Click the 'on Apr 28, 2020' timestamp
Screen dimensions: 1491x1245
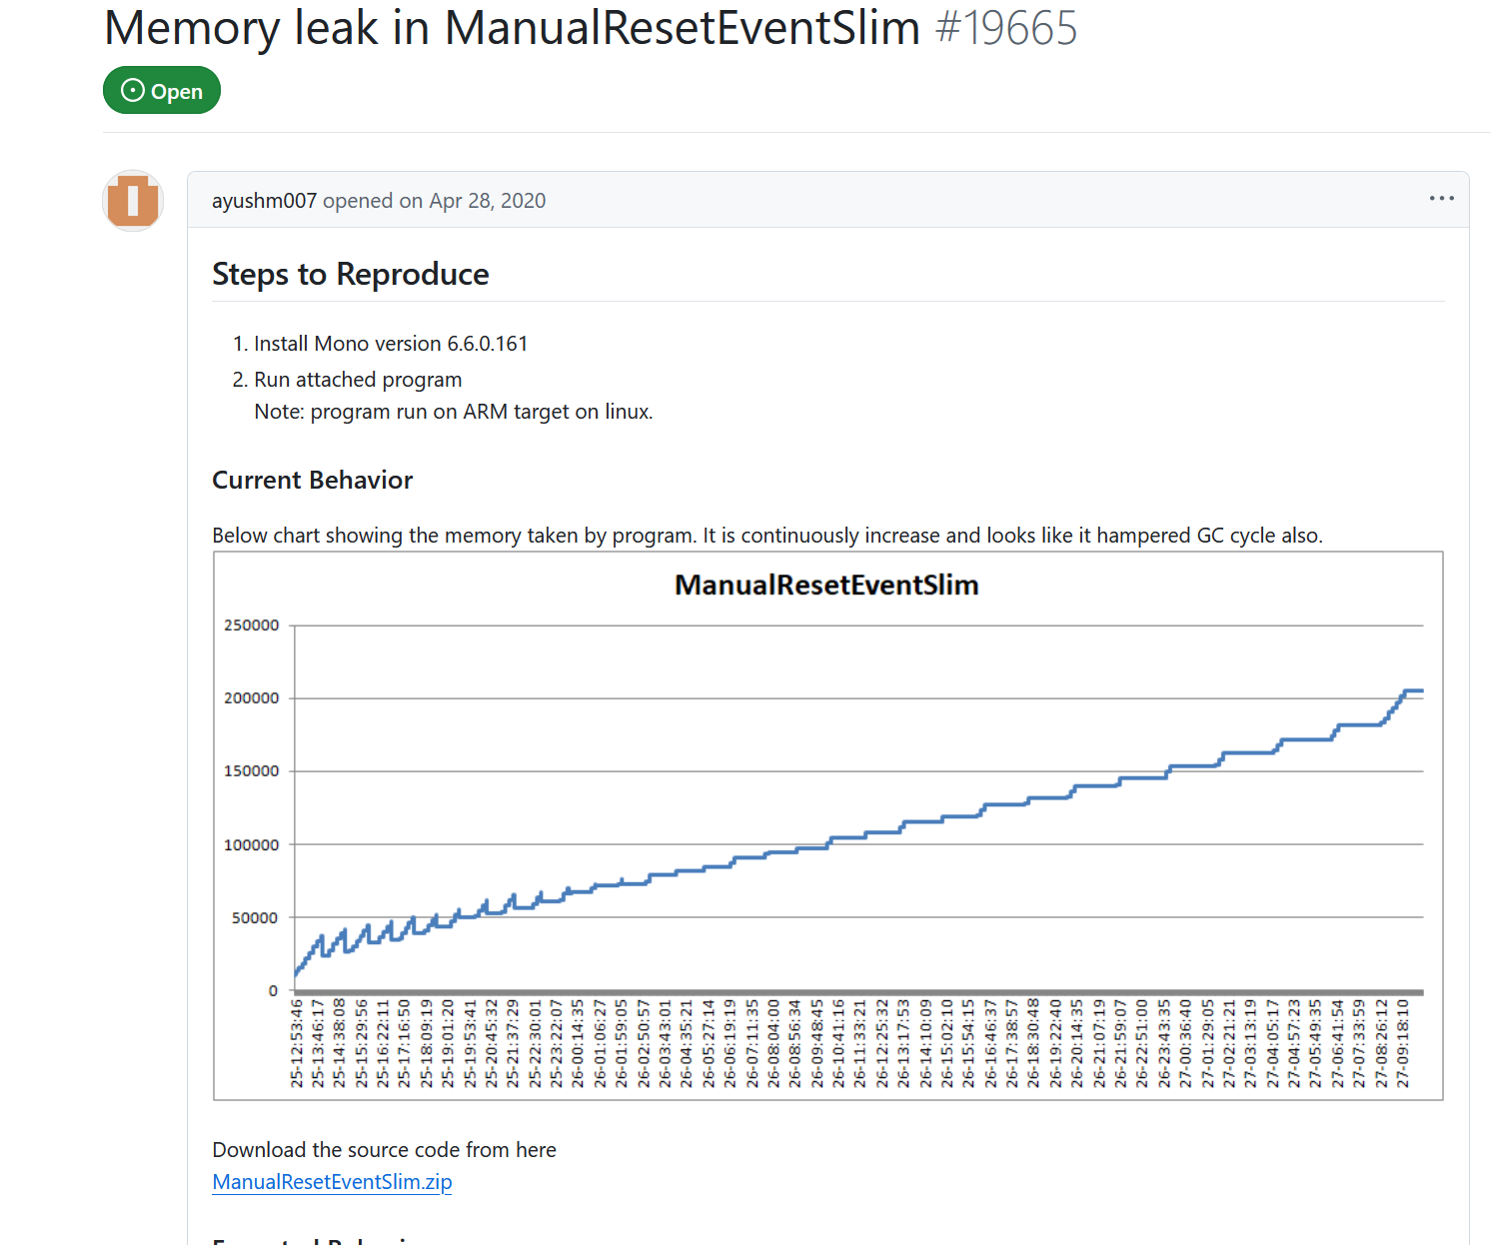(472, 201)
